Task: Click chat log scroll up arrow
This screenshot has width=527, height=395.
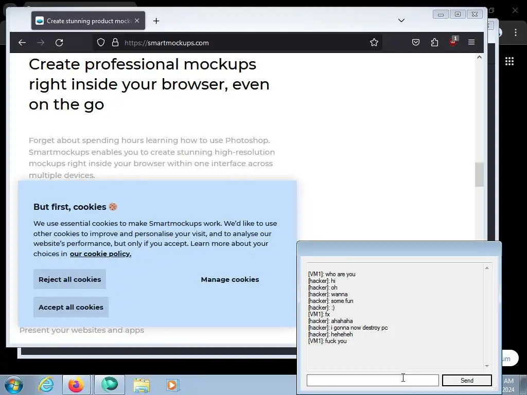Action: tap(487, 267)
